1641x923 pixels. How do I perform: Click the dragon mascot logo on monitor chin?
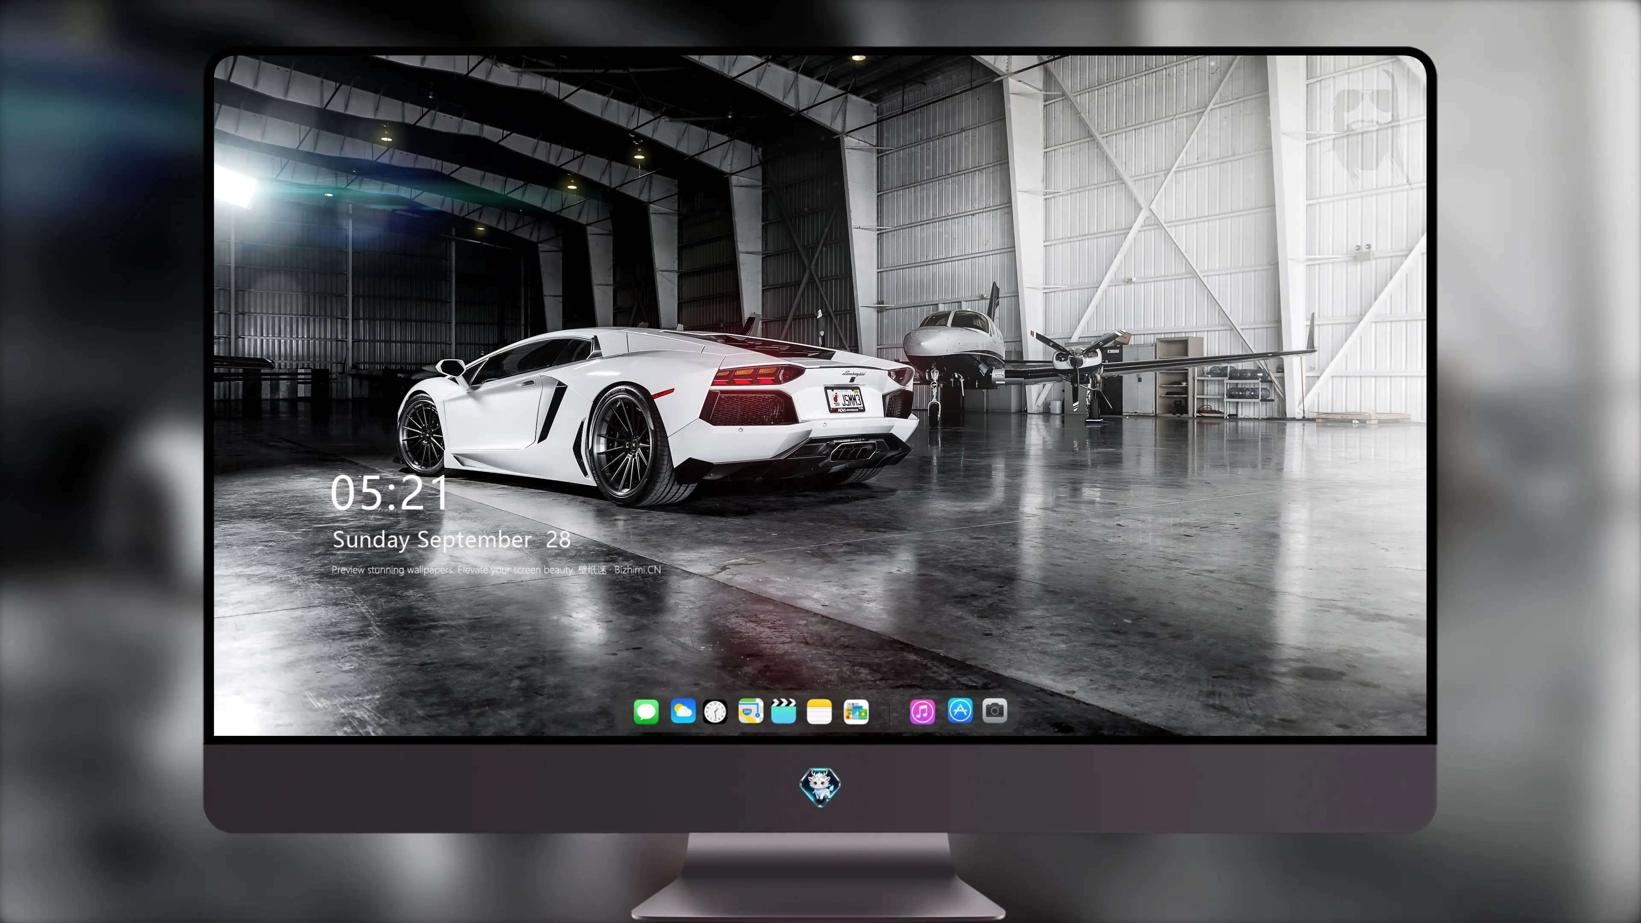tap(820, 787)
